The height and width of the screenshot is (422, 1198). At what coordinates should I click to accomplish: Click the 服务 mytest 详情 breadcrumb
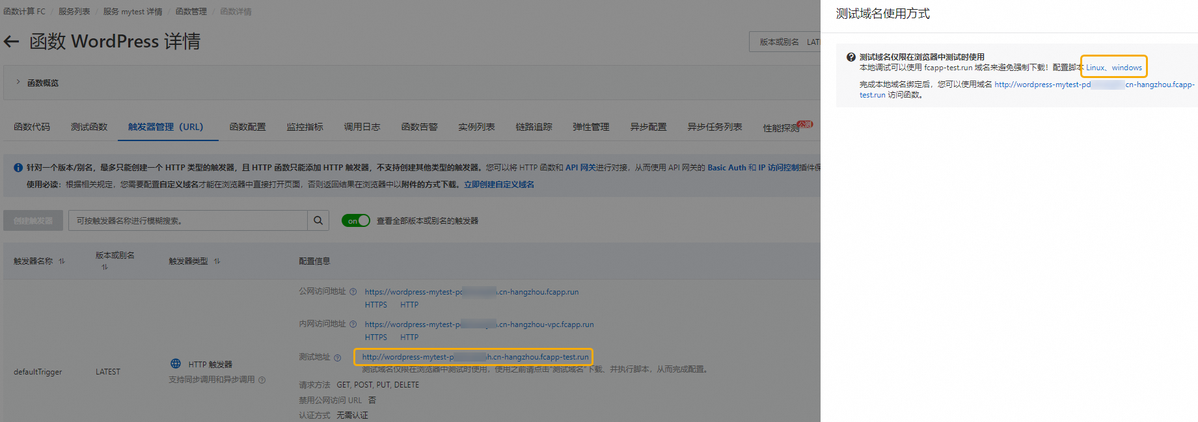pos(133,12)
